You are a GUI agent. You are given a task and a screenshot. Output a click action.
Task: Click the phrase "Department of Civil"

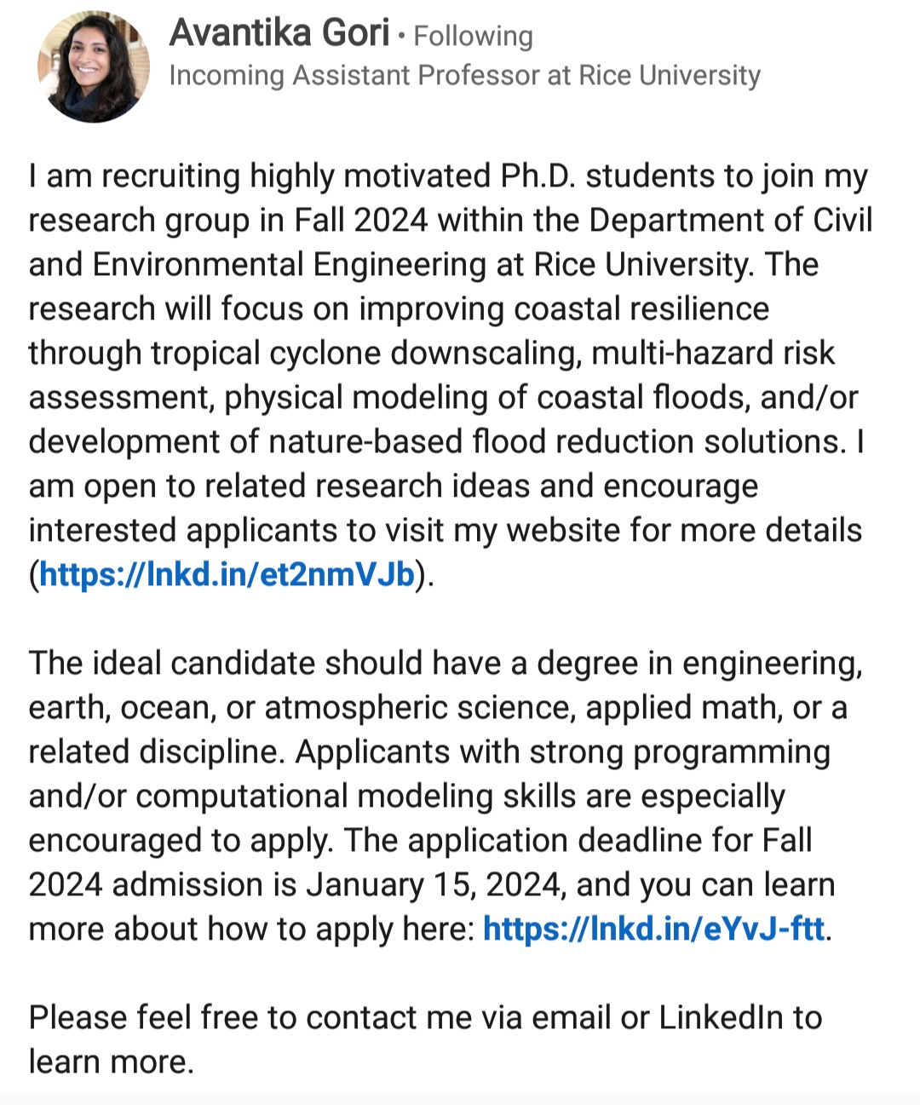click(730, 221)
